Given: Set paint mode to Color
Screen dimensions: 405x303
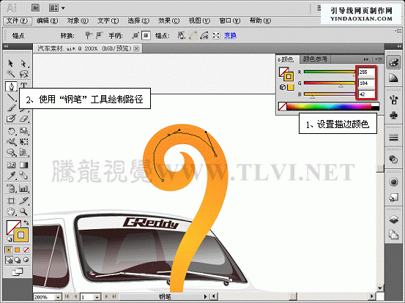Looking at the screenshot, I should click(9, 250).
